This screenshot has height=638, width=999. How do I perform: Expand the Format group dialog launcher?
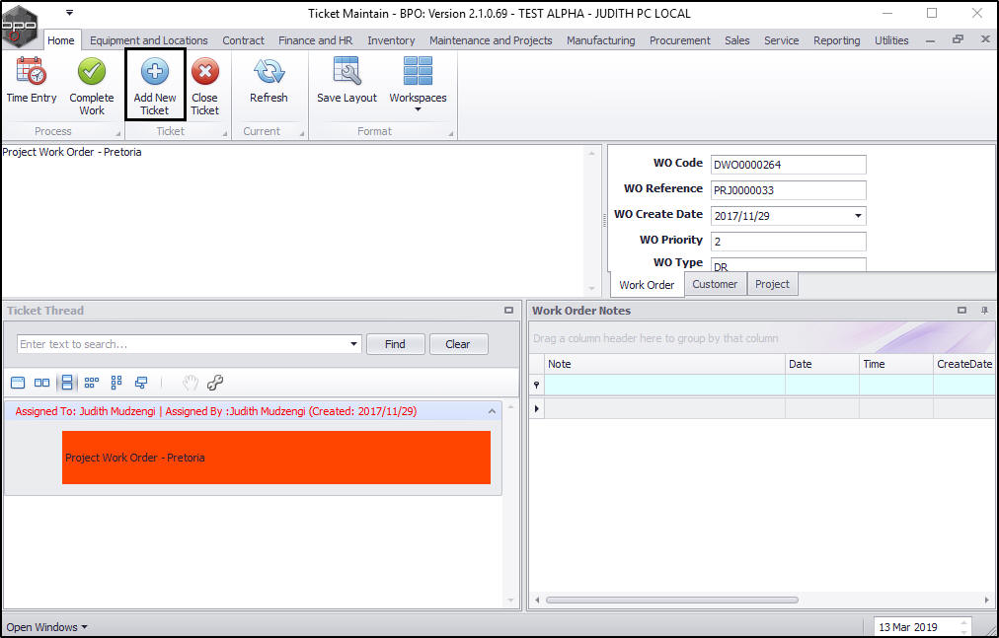point(451,134)
